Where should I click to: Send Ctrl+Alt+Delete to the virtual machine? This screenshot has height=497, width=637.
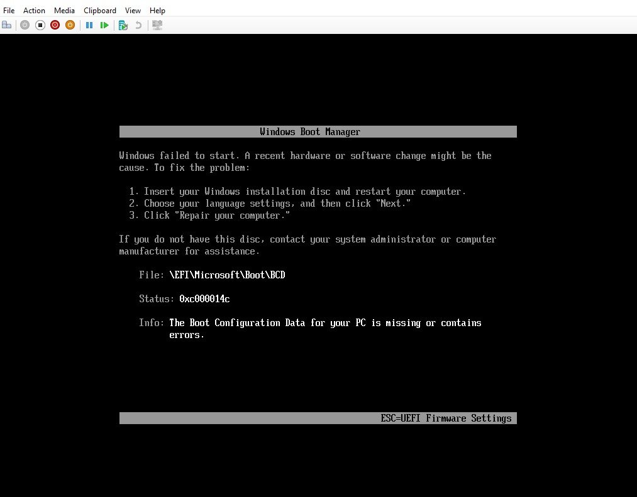tap(7, 25)
